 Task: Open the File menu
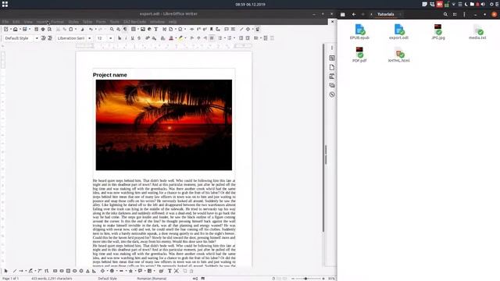pyautogui.click(x=5, y=22)
